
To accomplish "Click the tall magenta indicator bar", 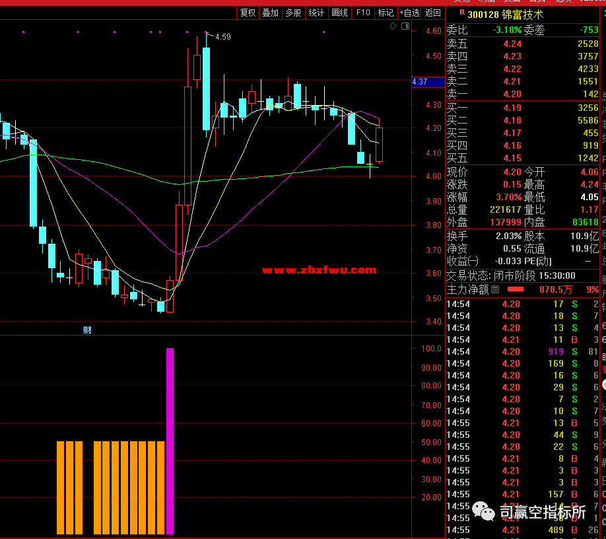I will [170, 441].
